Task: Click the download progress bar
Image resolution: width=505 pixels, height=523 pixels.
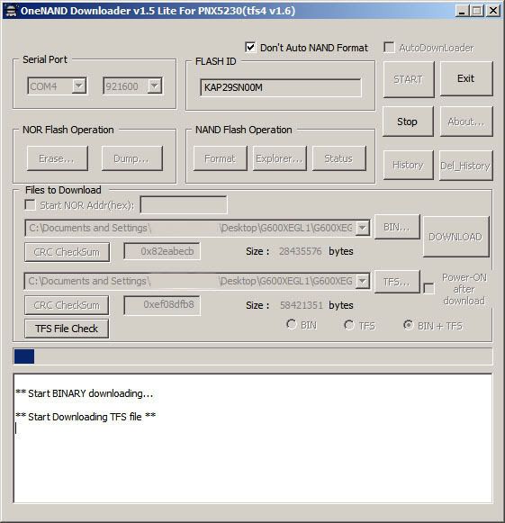Action: [x=252, y=356]
